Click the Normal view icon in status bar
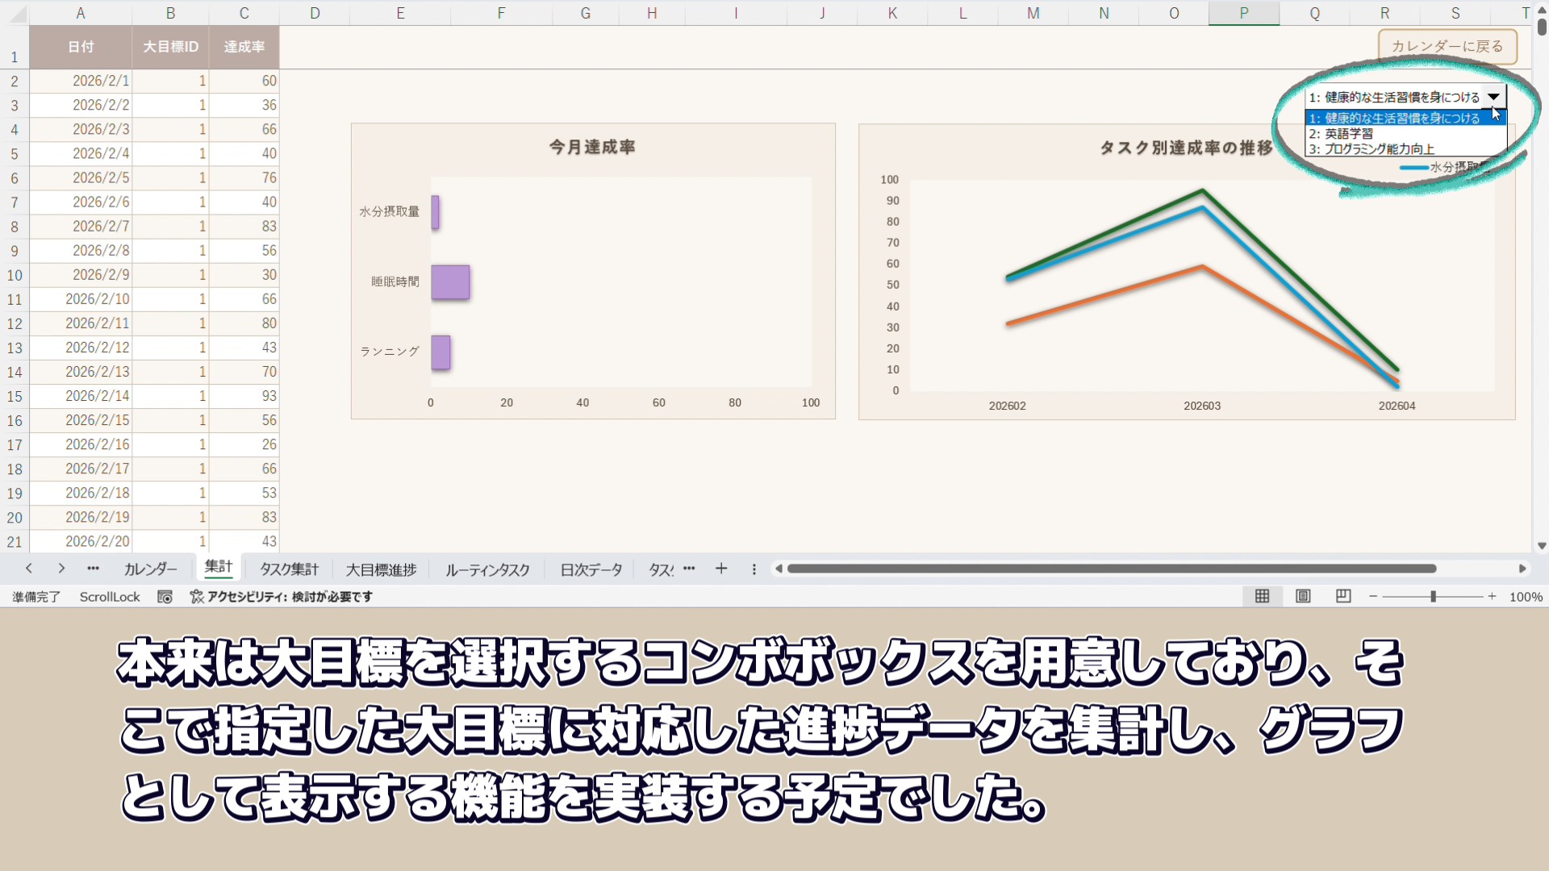Image resolution: width=1549 pixels, height=871 pixels. click(1262, 596)
